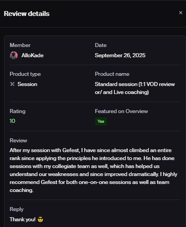This screenshot has height=227, width=186.
Task: Click the Review section label
Action: tap(18, 141)
